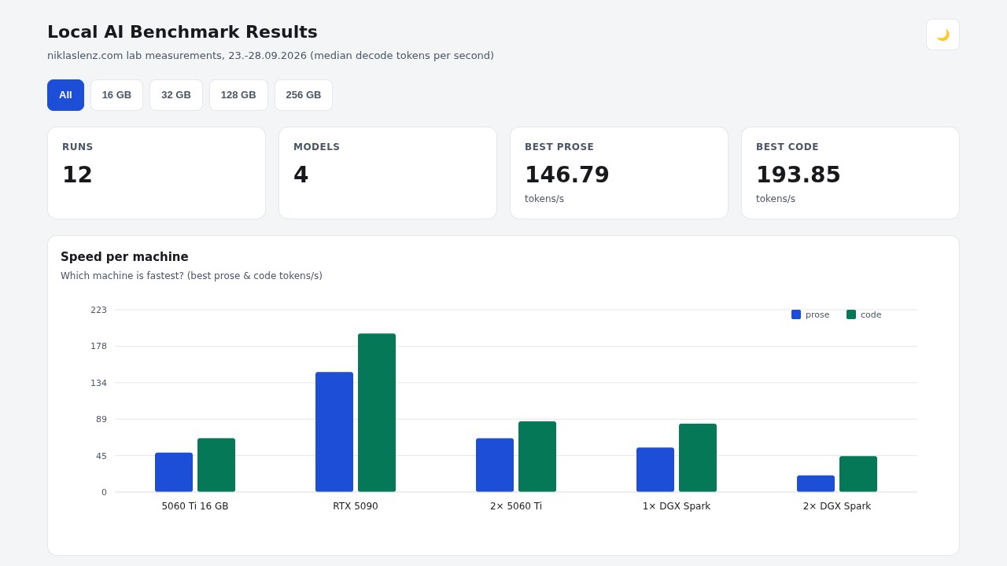Click the niklaslenz.com lab measurements subtitle
The height and width of the screenshot is (566, 1007).
click(x=271, y=56)
